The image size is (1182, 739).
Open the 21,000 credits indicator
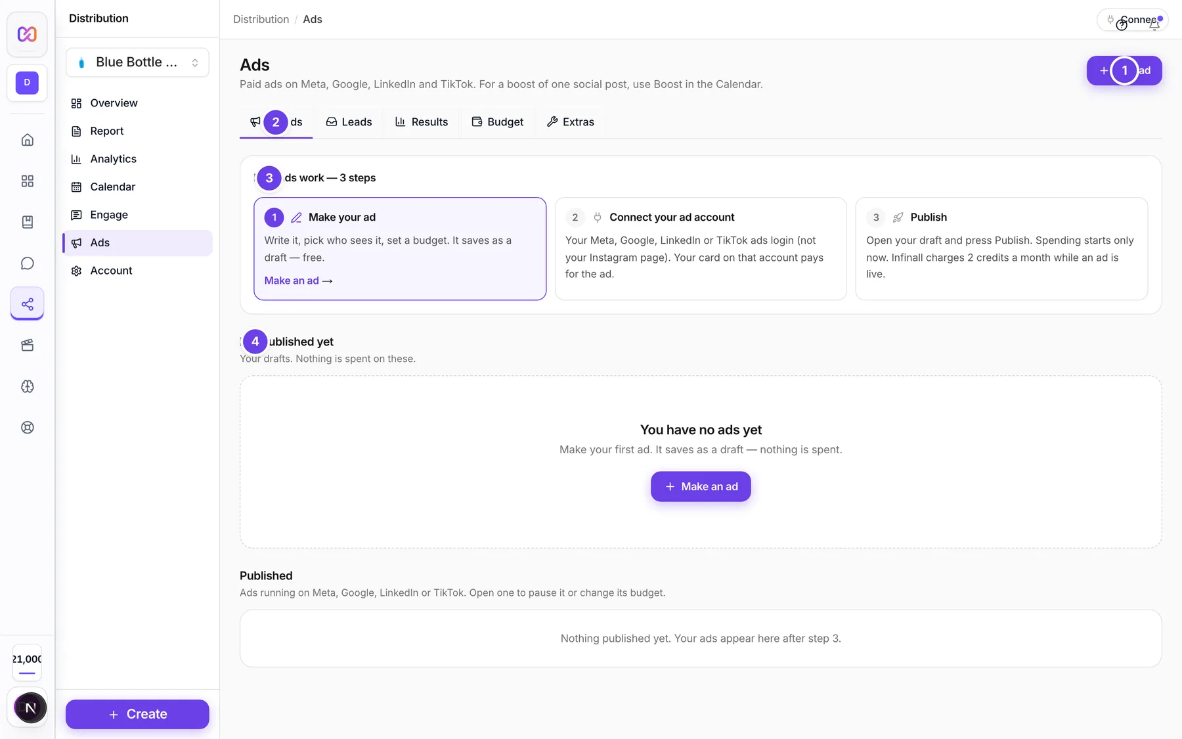27,662
